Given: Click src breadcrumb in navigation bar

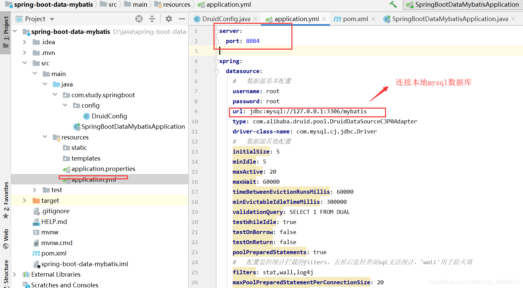Looking at the screenshot, I should 108,5.
